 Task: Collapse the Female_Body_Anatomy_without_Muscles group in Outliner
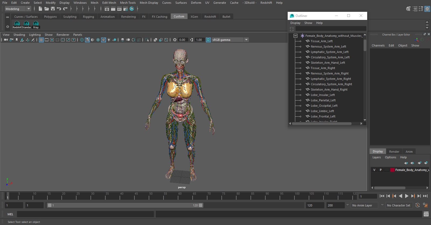coord(296,36)
